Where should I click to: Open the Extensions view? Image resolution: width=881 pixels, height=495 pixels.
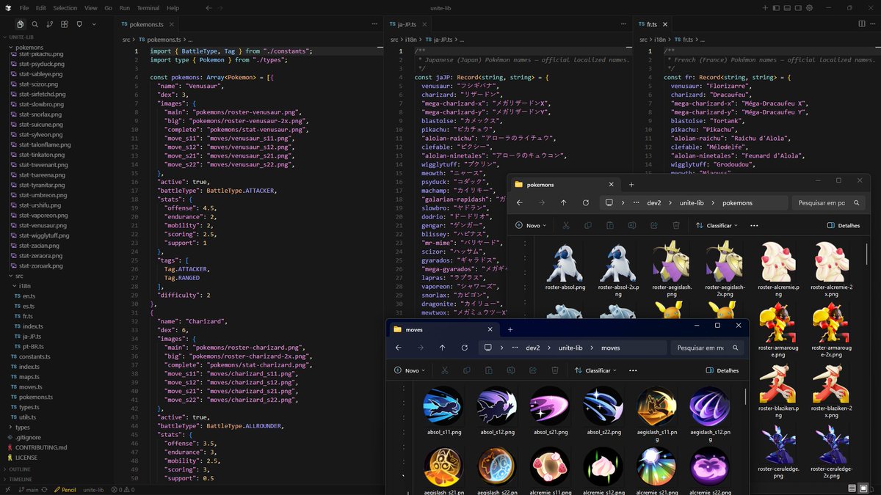click(x=65, y=24)
